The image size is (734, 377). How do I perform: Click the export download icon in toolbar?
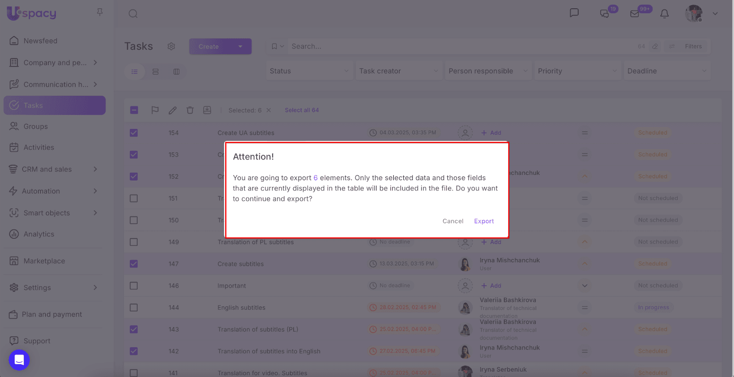[x=207, y=110]
